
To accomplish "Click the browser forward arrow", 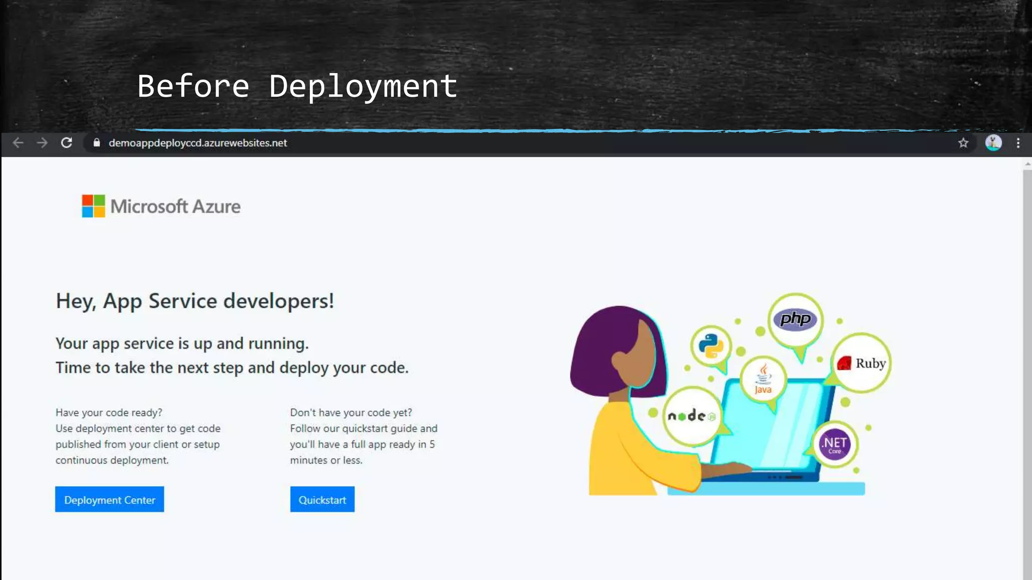I will 42,143.
